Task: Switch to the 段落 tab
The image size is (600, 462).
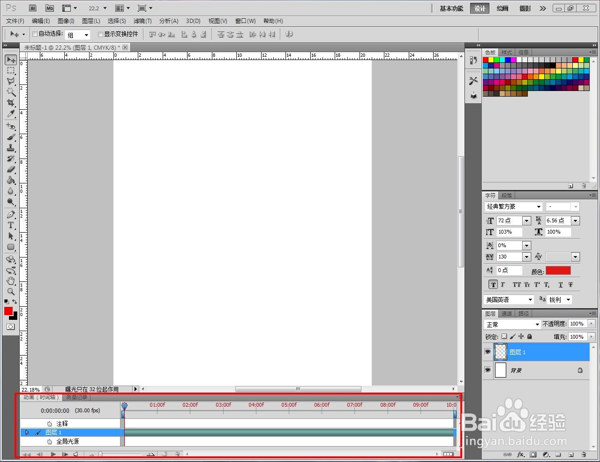Action: pos(507,196)
